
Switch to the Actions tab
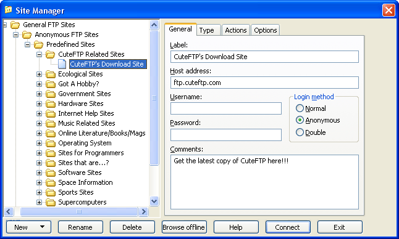click(236, 30)
